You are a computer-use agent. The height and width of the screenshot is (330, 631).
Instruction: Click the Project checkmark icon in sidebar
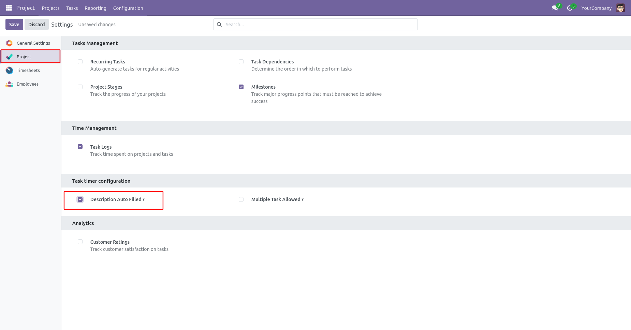(x=10, y=57)
